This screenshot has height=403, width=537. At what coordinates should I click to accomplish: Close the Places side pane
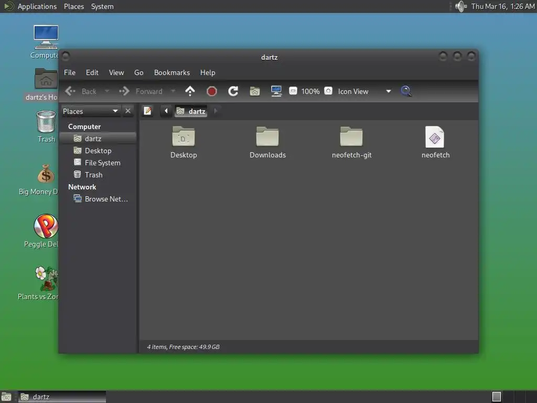click(128, 111)
